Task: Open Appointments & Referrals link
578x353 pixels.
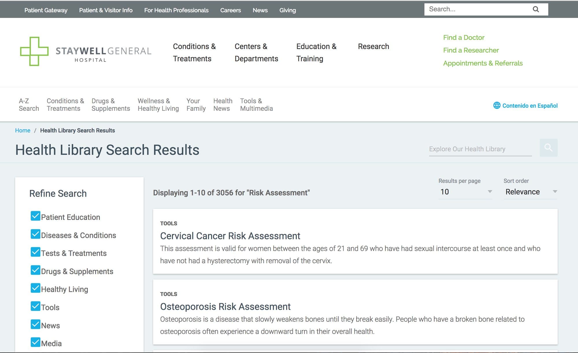Action: pyautogui.click(x=483, y=63)
